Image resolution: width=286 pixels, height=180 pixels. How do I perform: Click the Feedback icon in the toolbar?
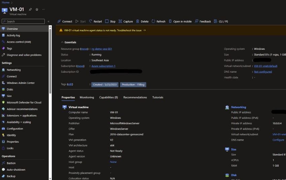click(196, 21)
